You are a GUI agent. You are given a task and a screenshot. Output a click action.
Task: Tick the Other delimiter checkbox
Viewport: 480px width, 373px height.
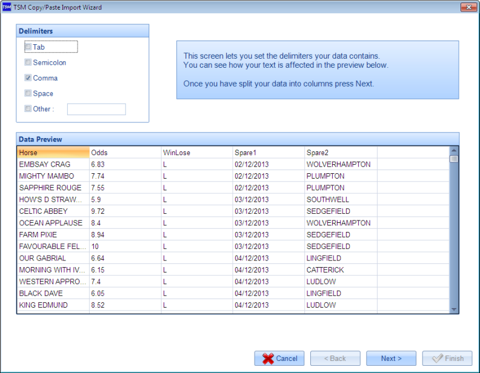coord(28,109)
